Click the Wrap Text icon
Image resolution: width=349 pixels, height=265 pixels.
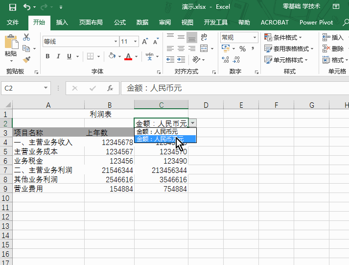click(x=204, y=37)
